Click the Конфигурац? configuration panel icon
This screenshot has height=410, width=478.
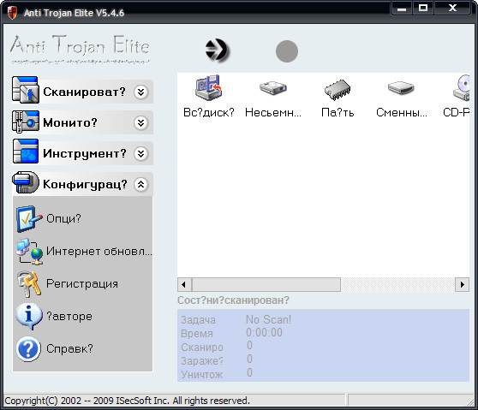click(x=26, y=181)
